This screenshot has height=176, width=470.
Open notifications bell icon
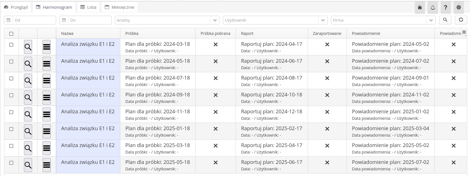pyautogui.click(x=433, y=8)
